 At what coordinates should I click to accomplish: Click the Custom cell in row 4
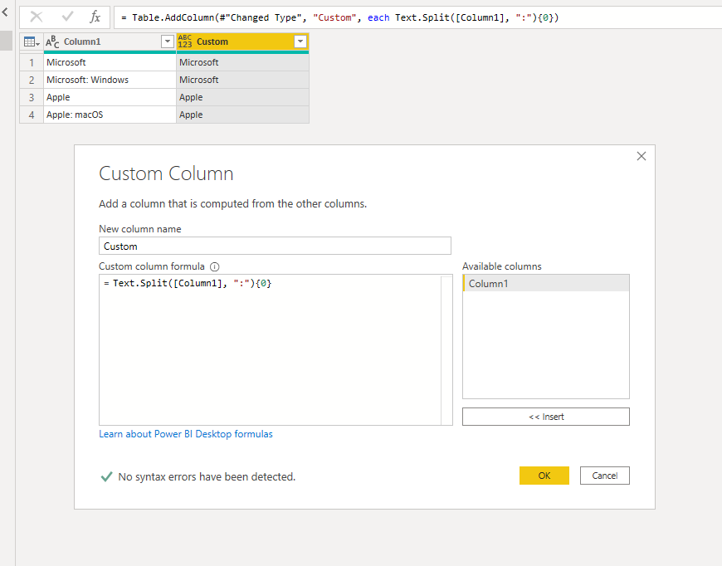242,115
